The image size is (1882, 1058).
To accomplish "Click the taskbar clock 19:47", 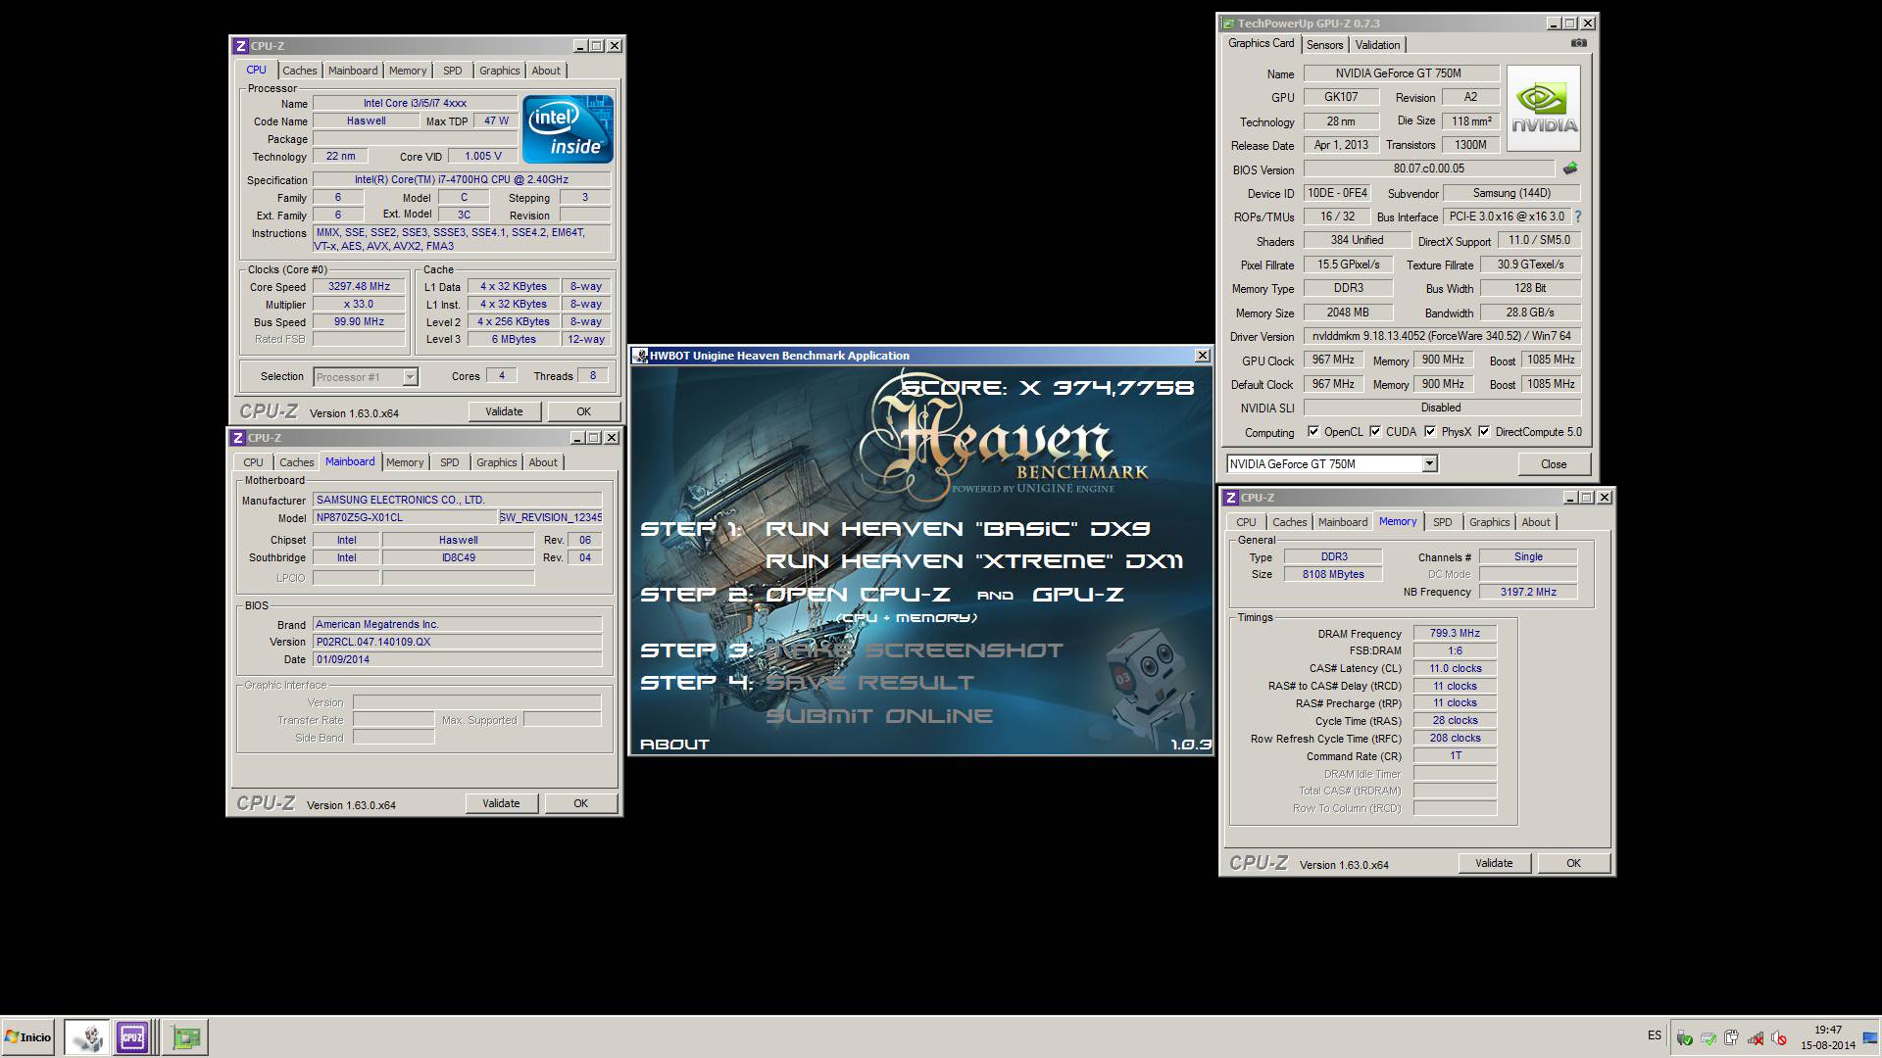I will tap(1827, 1030).
